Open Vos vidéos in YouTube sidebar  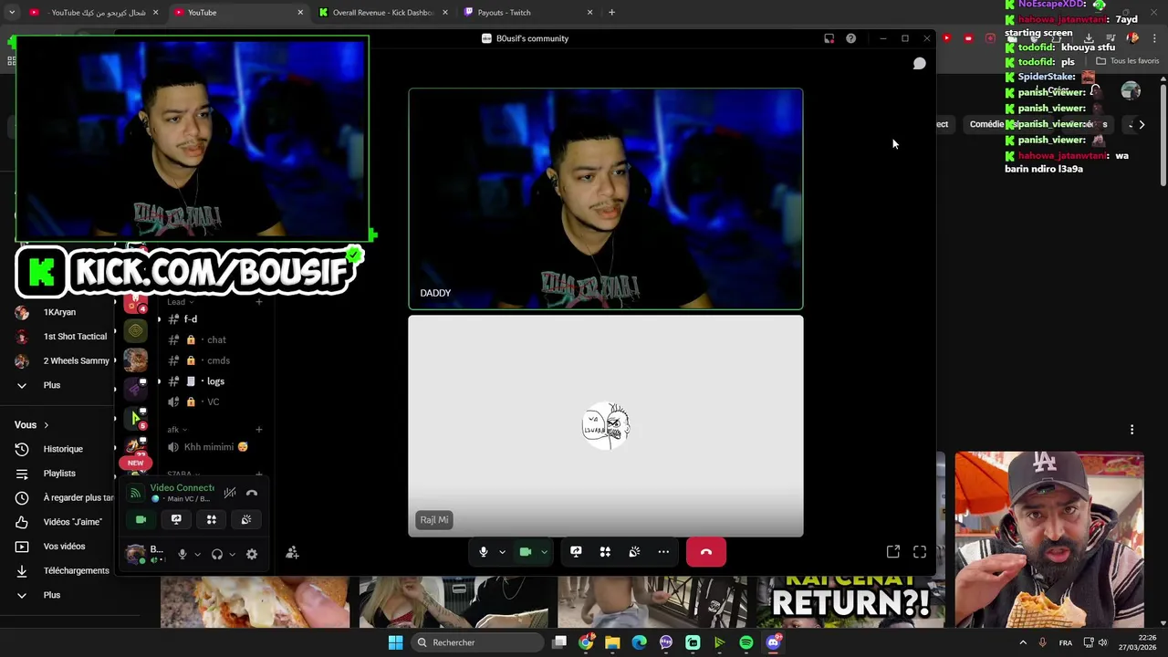64,547
